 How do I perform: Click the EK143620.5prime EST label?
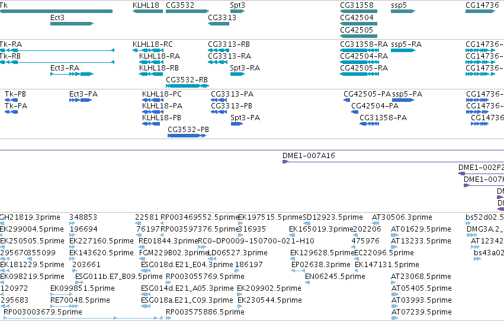102,253
